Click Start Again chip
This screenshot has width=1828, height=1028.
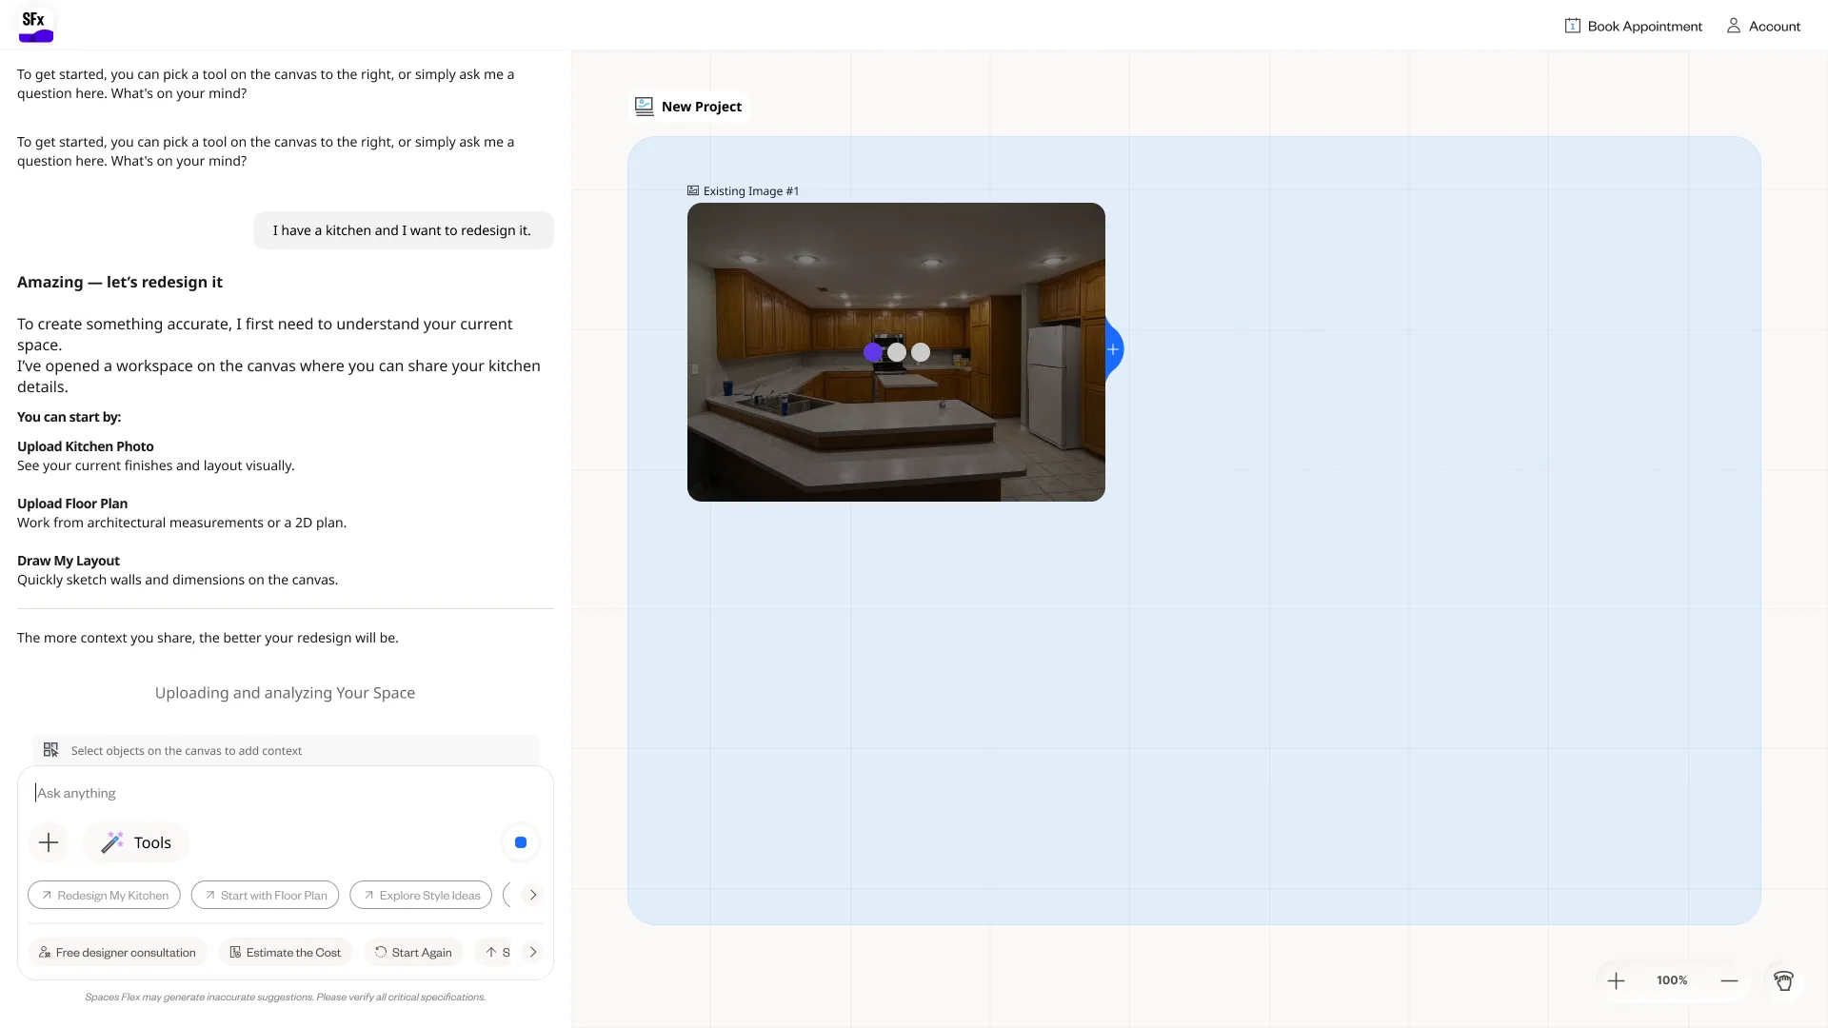pos(413,953)
